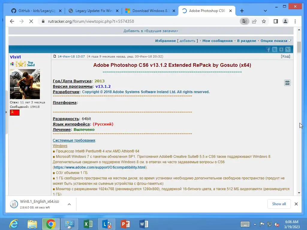Share post via the Facebook icon
Viewport: 307px width, 230px height.
click(268, 49)
